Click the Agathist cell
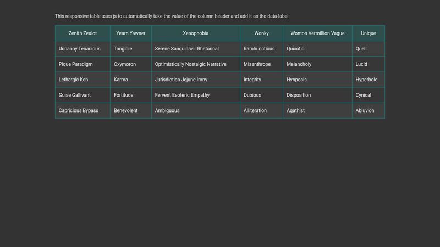Viewport: 440px width, 247px height. coord(317,110)
